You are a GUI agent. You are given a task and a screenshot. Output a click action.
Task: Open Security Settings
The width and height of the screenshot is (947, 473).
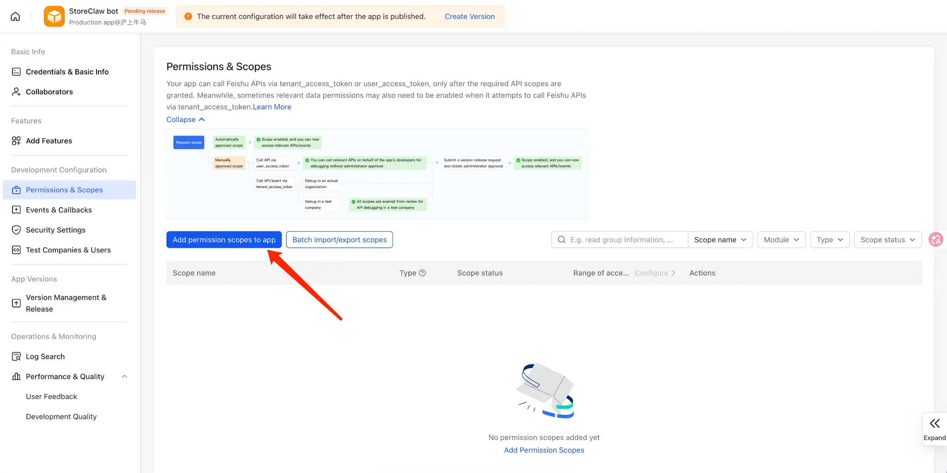pyautogui.click(x=69, y=230)
